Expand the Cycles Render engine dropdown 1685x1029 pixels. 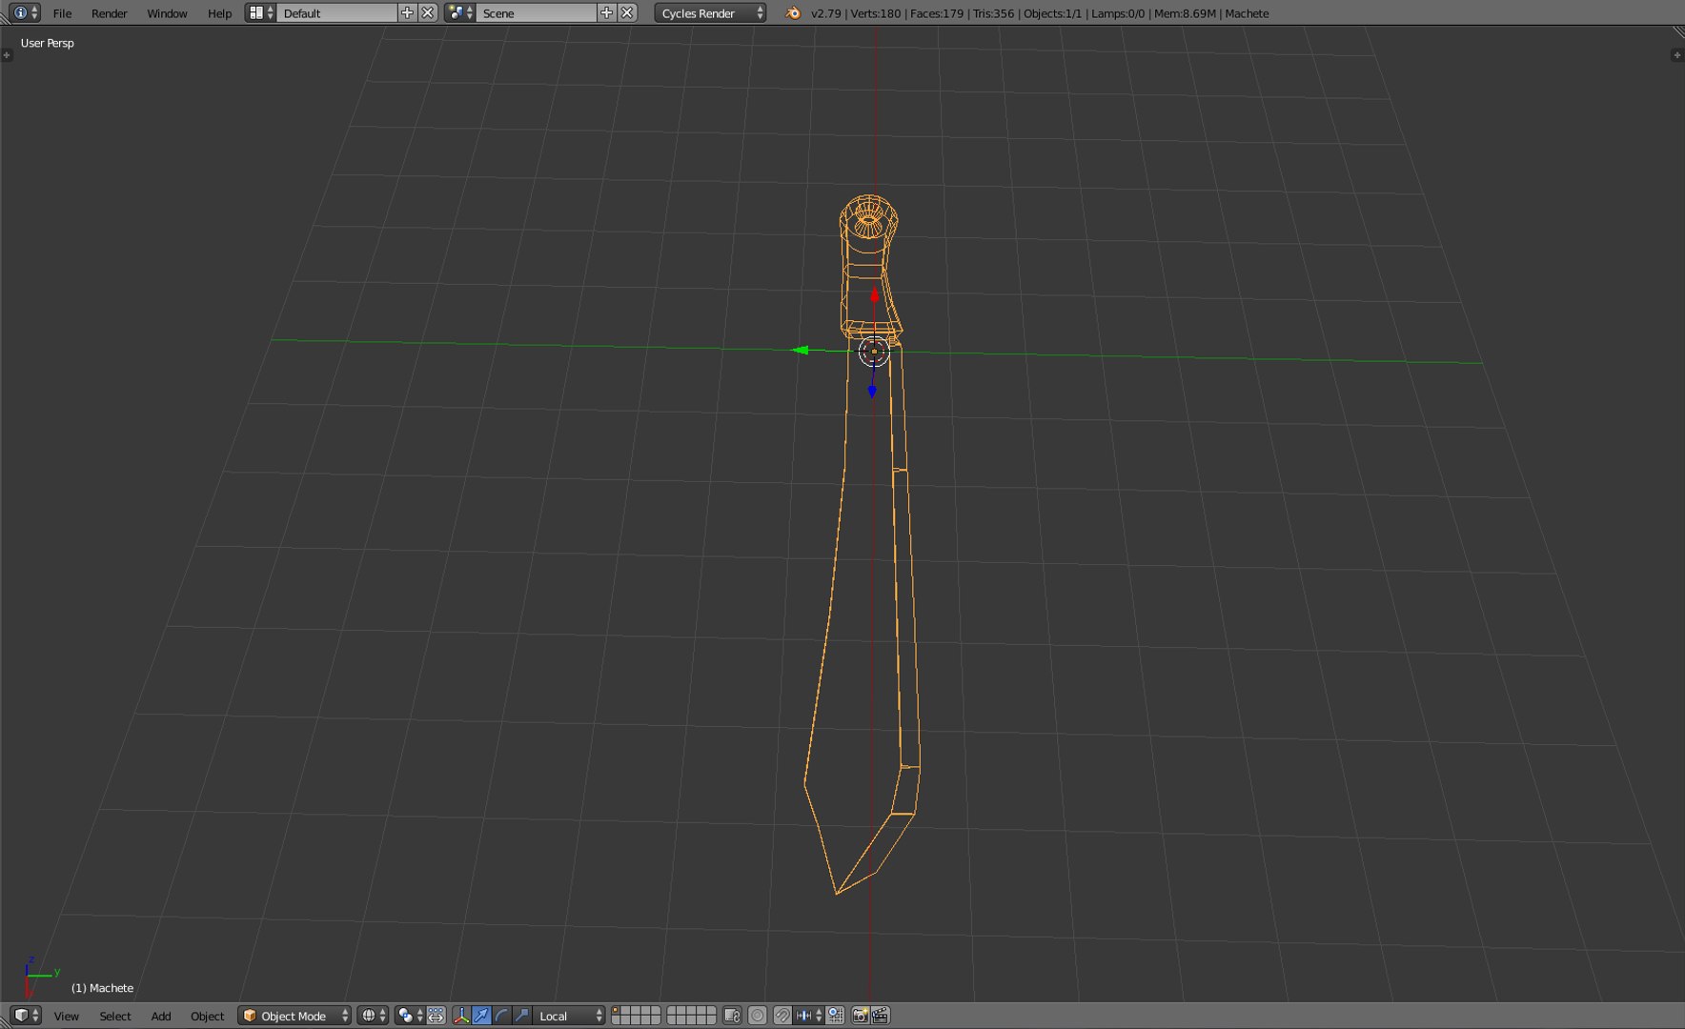[x=710, y=13]
